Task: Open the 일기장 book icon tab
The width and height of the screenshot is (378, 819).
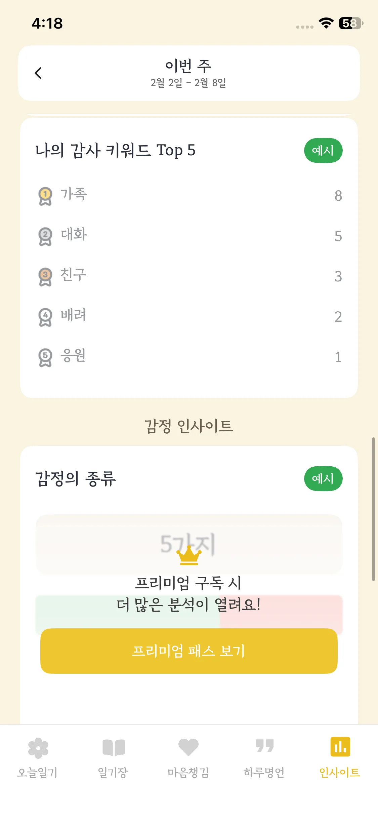Action: (114, 748)
